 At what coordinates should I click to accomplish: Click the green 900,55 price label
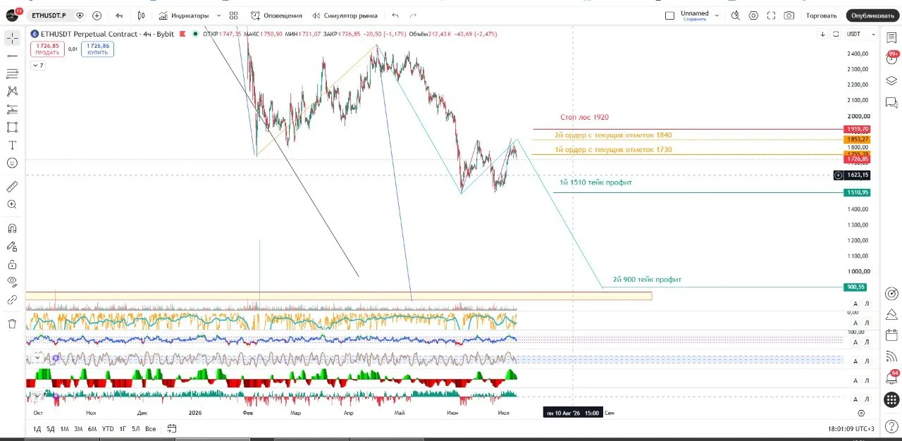pos(856,287)
